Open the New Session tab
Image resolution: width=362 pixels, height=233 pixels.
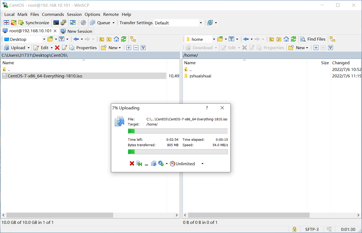(77, 31)
